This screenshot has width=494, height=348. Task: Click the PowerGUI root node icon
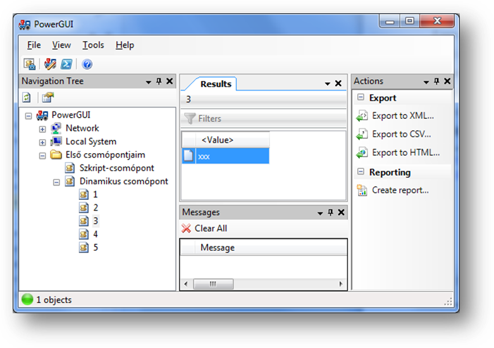(x=42, y=115)
